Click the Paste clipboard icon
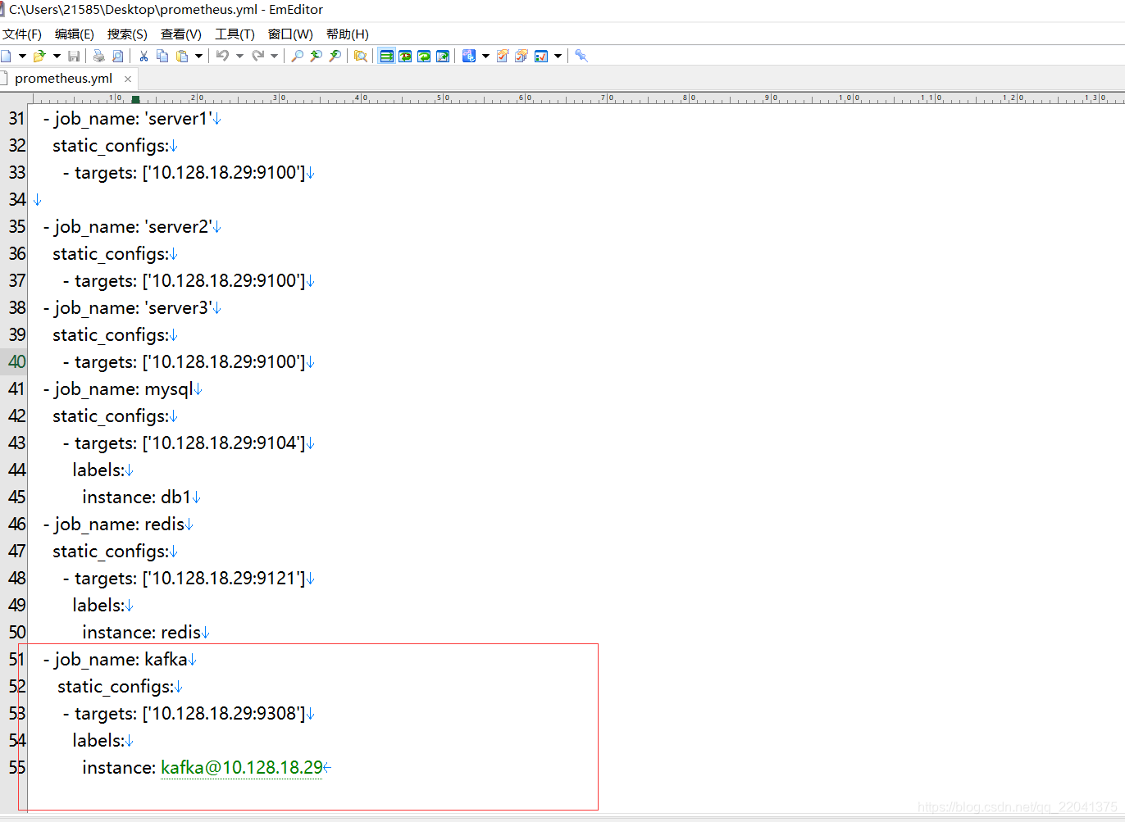The height and width of the screenshot is (822, 1125). coord(182,56)
